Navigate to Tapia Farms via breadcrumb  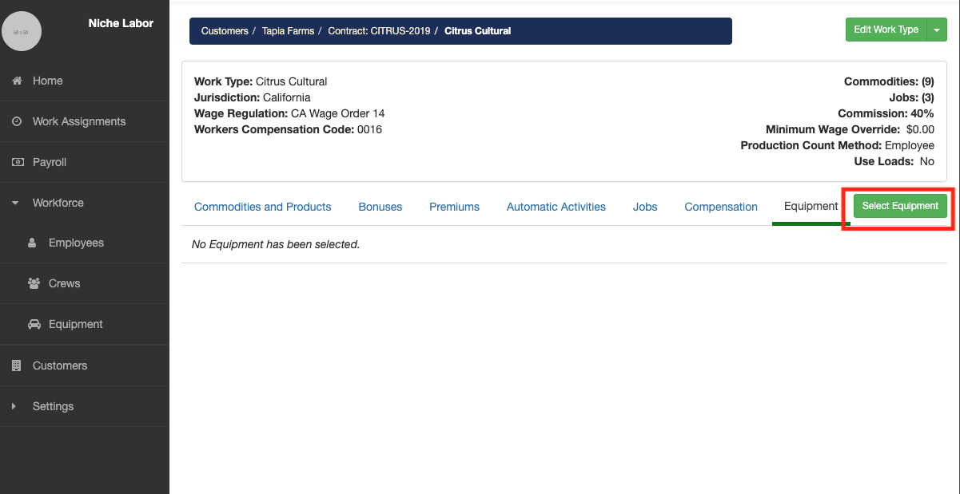288,30
